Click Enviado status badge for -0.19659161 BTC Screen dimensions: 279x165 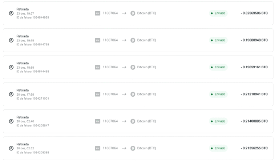pyautogui.click(x=218, y=67)
